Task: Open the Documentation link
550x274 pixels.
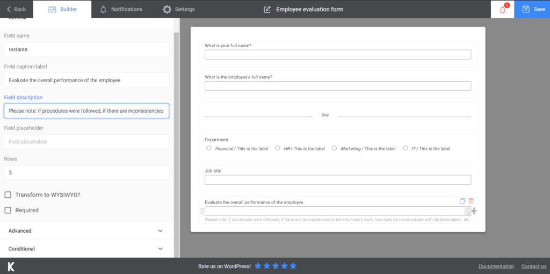Action: (496, 266)
